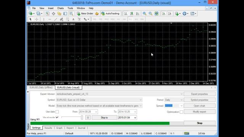Open the Periods clock icon
The width and height of the screenshot is (244, 137).
(x=185, y=14)
